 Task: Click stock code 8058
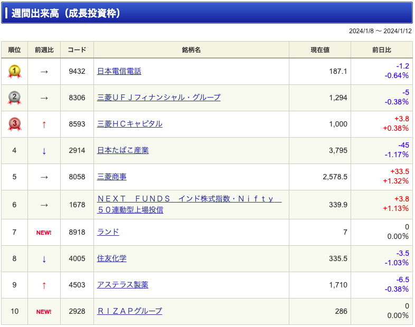(77, 177)
